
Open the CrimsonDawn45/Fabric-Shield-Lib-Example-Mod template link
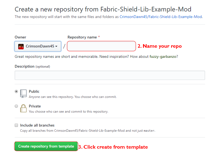160,17
